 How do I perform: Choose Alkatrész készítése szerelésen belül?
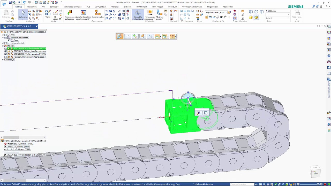(x=83, y=15)
